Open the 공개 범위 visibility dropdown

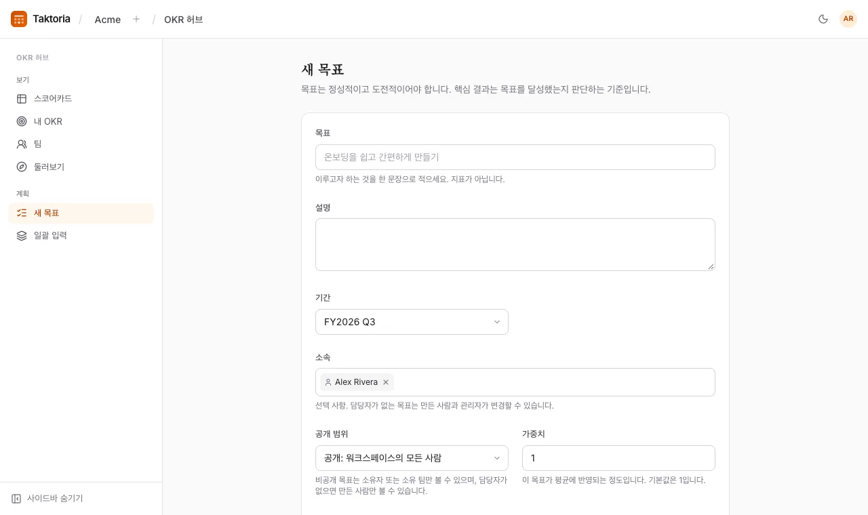pyautogui.click(x=412, y=458)
